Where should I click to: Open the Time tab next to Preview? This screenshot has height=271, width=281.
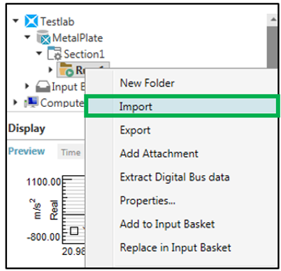pos(71,152)
